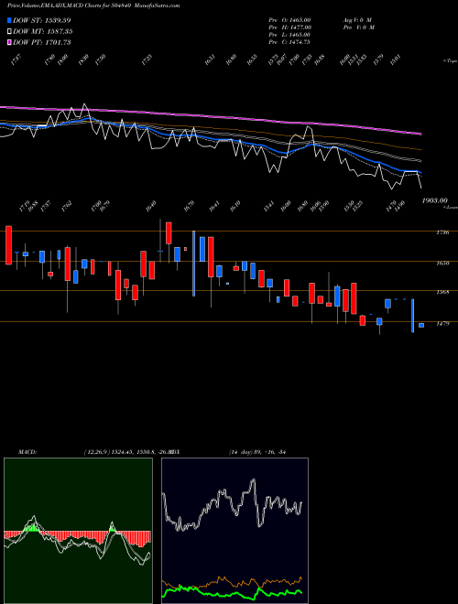Click the '1762' lows label
Image resolution: width=458 pixels, height=604 pixels.
[67, 205]
